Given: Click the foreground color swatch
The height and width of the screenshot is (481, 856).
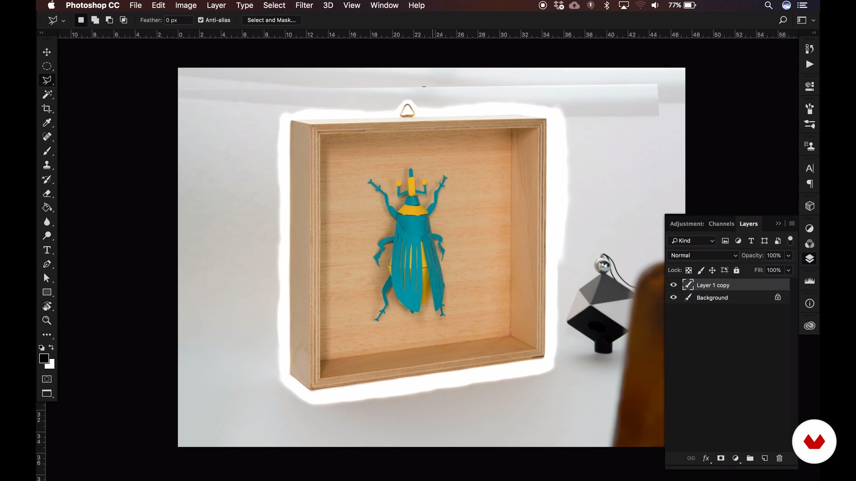Looking at the screenshot, I should coord(44,359).
